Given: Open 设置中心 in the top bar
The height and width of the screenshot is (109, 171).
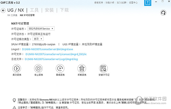Looking at the screenshot, I should click(133, 3).
